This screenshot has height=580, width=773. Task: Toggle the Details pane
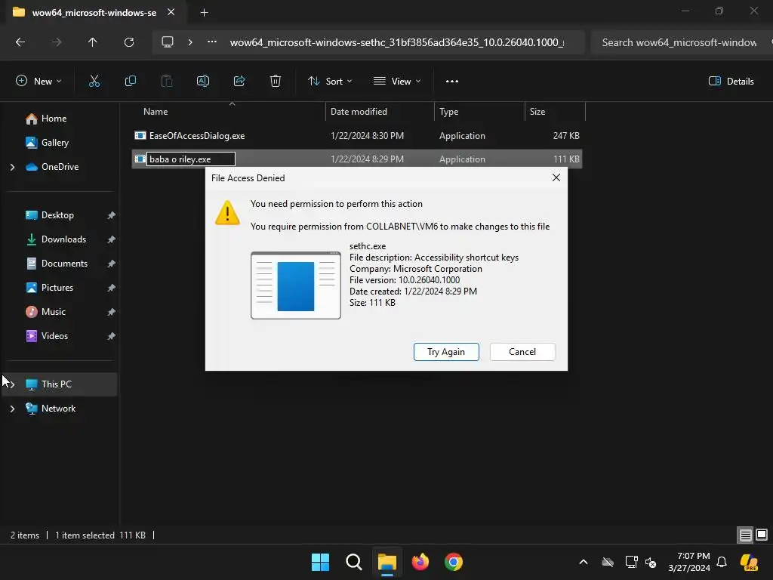click(x=731, y=82)
